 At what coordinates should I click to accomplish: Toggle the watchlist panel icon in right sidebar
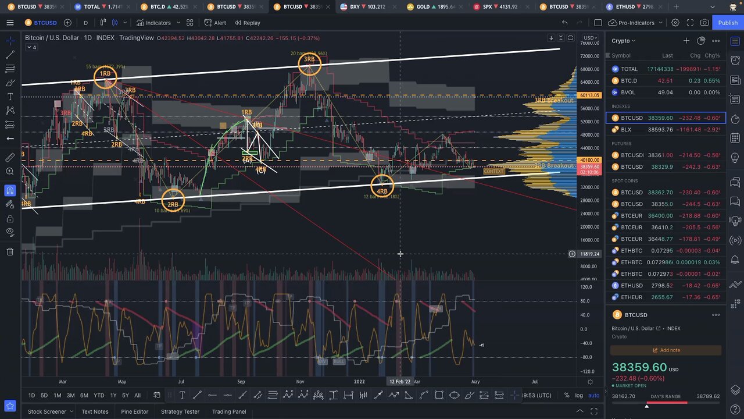(735, 41)
